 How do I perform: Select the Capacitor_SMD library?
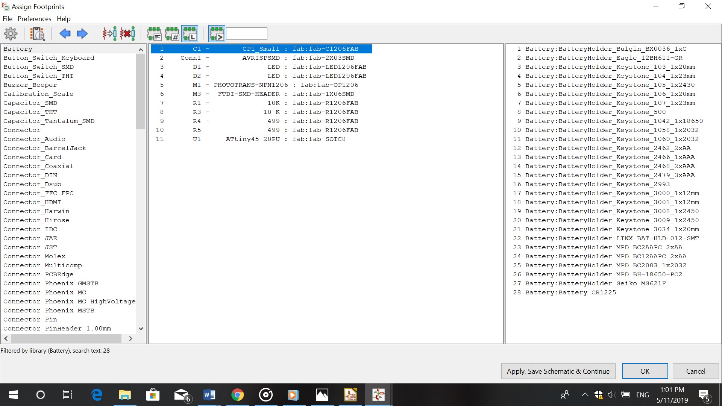[30, 103]
